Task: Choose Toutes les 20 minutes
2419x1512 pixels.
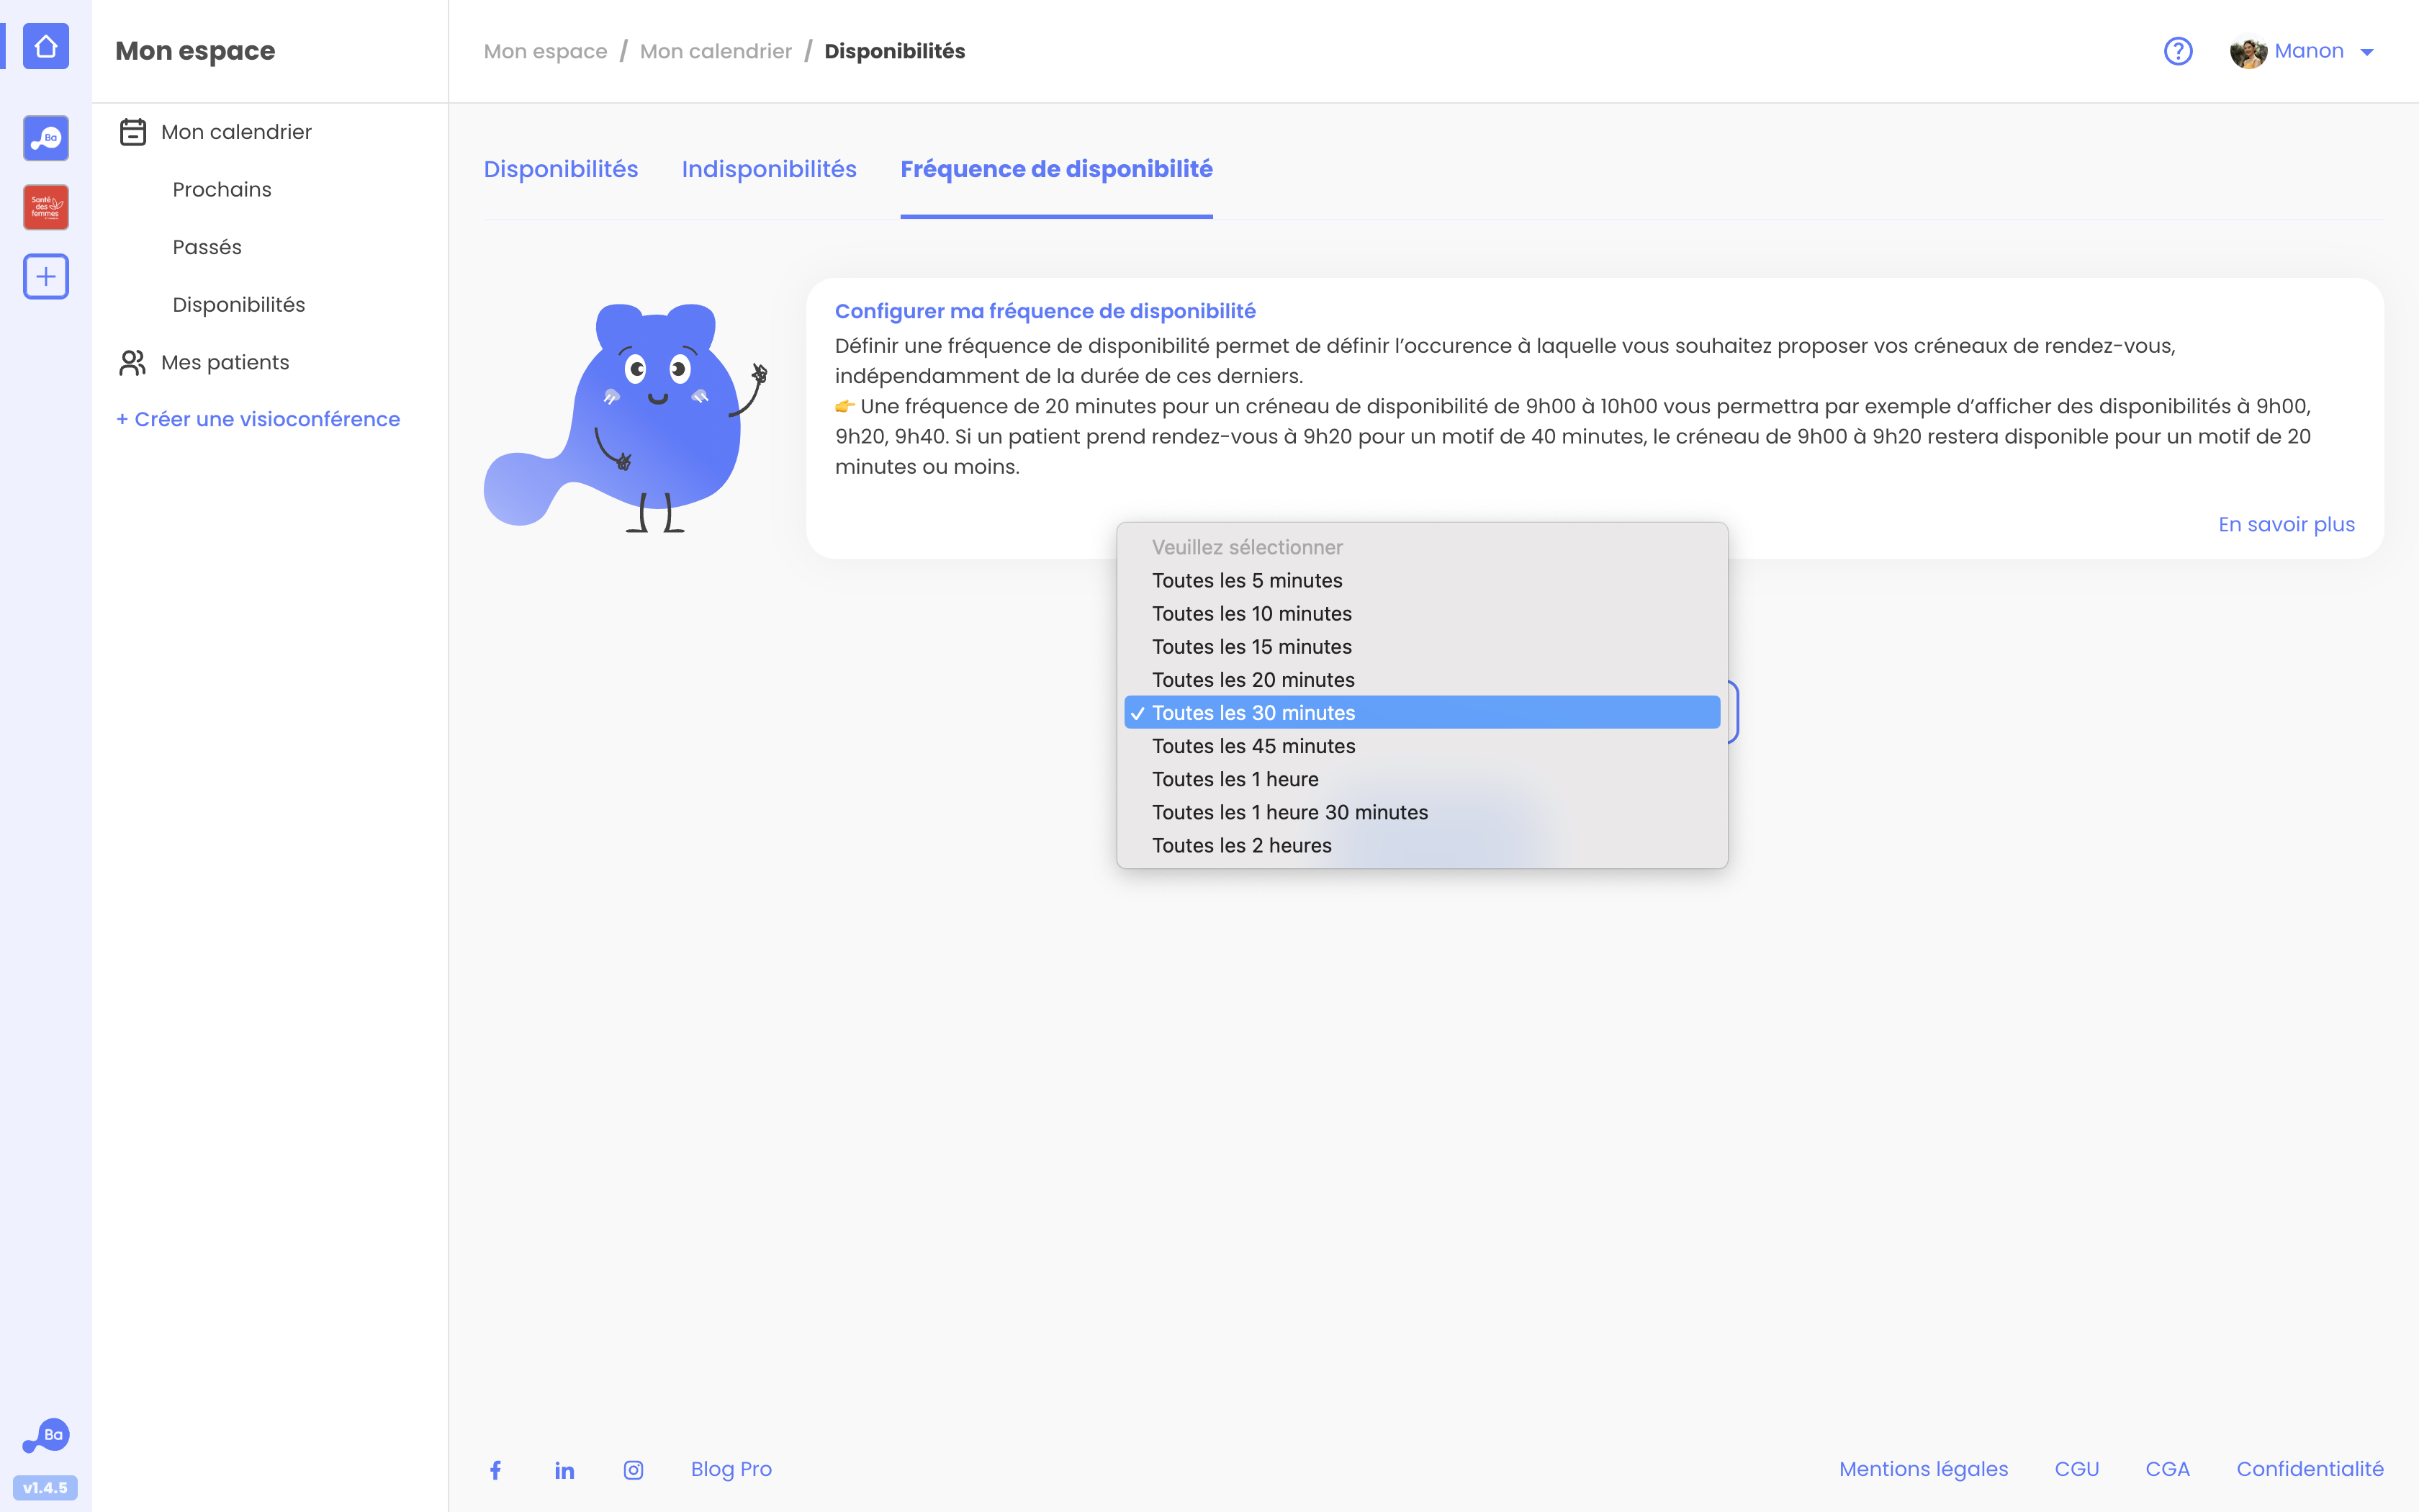Action: [1423, 679]
